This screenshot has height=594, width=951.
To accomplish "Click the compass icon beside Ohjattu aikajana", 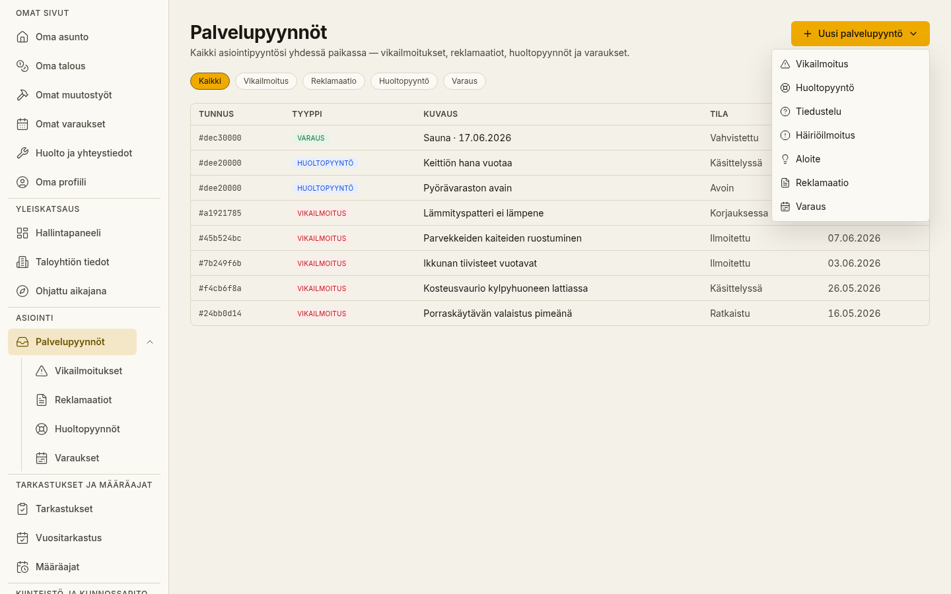I will tap(22, 291).
